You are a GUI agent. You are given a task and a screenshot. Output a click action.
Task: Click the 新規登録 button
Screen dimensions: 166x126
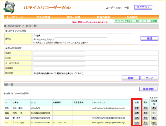point(148,89)
